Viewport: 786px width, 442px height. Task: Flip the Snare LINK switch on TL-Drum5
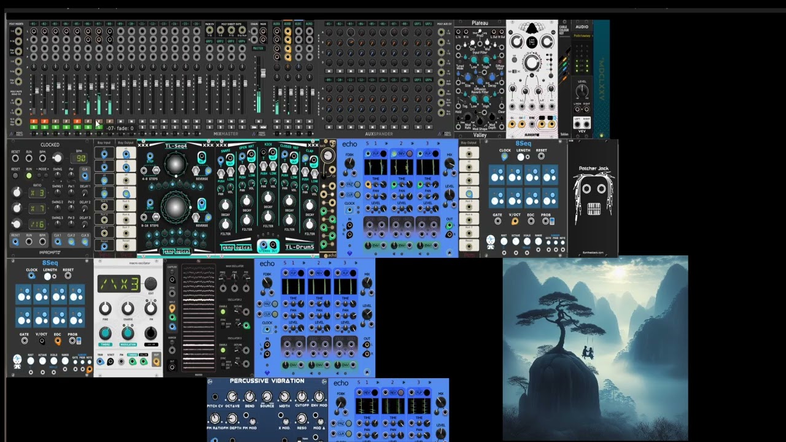pyautogui.click(x=230, y=172)
